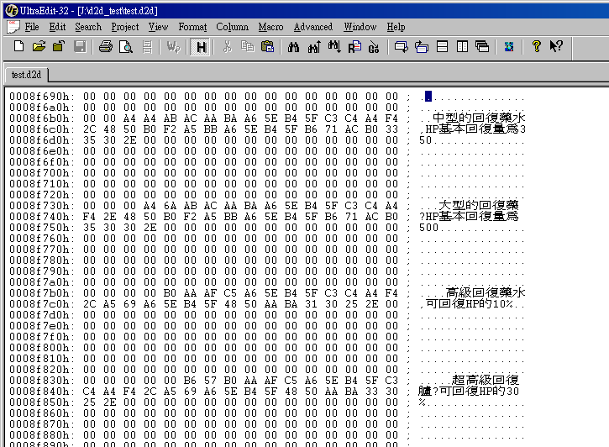609x447 pixels.
Task: Open the Format menu
Action: point(192,27)
